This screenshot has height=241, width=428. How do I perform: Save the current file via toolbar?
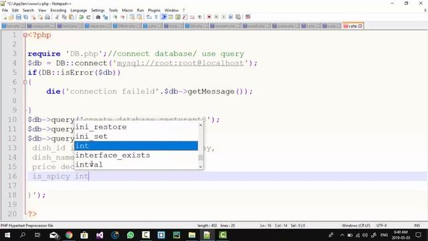pos(18,17)
